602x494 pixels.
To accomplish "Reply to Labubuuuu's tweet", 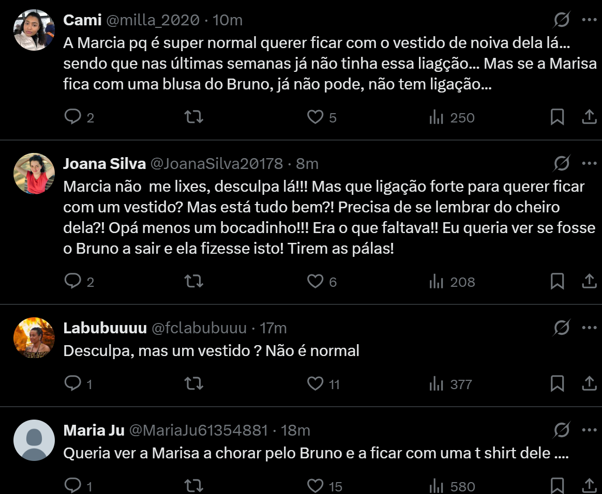I will 72,384.
